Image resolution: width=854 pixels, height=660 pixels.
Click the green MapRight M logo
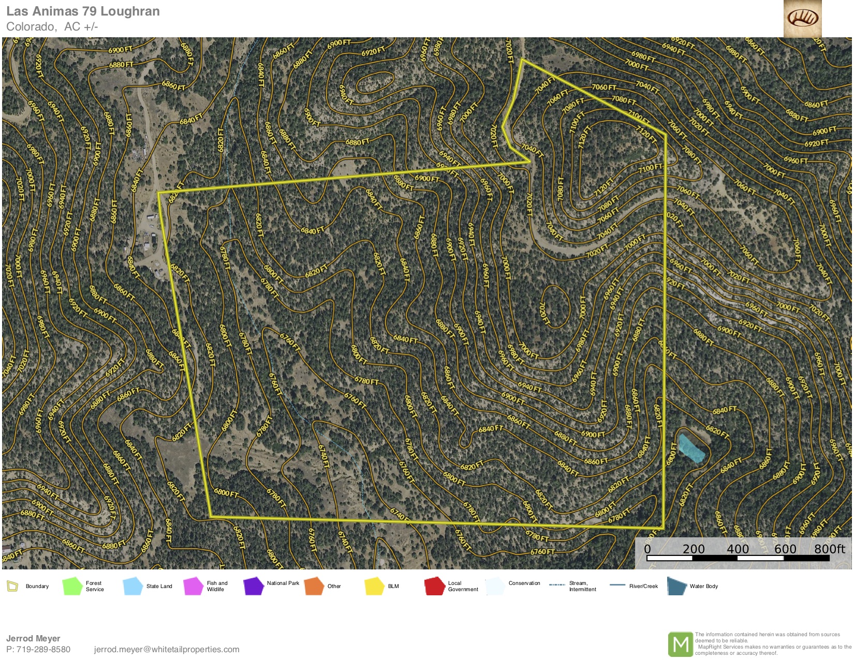(x=680, y=644)
